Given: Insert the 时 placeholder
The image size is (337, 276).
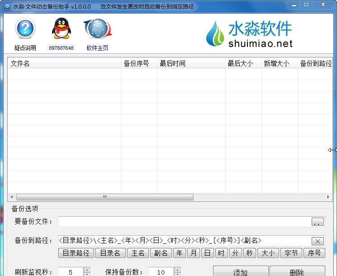Looking at the screenshot, I should pos(221,253).
